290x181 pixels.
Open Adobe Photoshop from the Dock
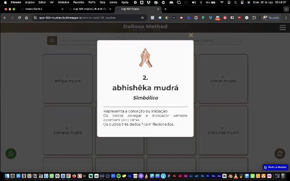coord(202,176)
